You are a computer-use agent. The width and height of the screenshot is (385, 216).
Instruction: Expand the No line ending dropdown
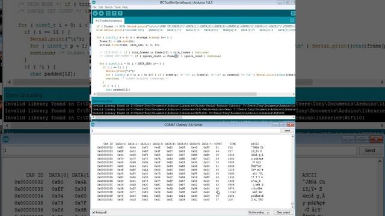pyautogui.click(x=259, y=212)
